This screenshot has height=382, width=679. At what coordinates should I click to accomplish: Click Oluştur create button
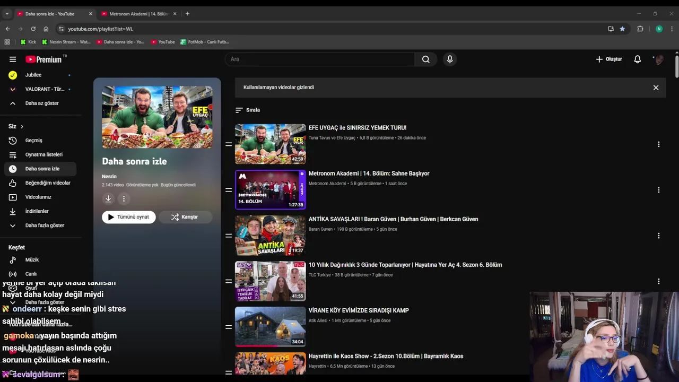[608, 59]
